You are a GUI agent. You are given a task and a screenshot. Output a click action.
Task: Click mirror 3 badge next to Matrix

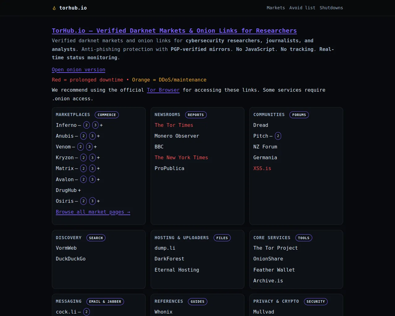coord(92,168)
